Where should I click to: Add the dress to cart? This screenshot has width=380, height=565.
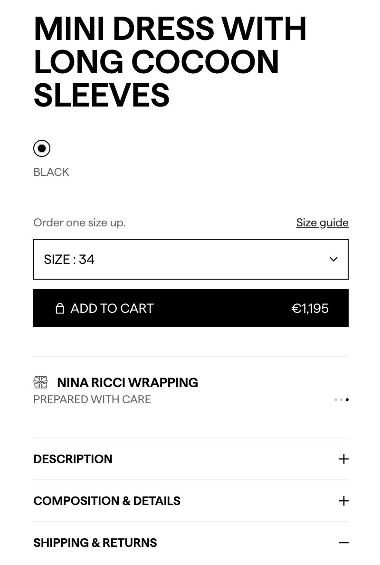coord(191,308)
